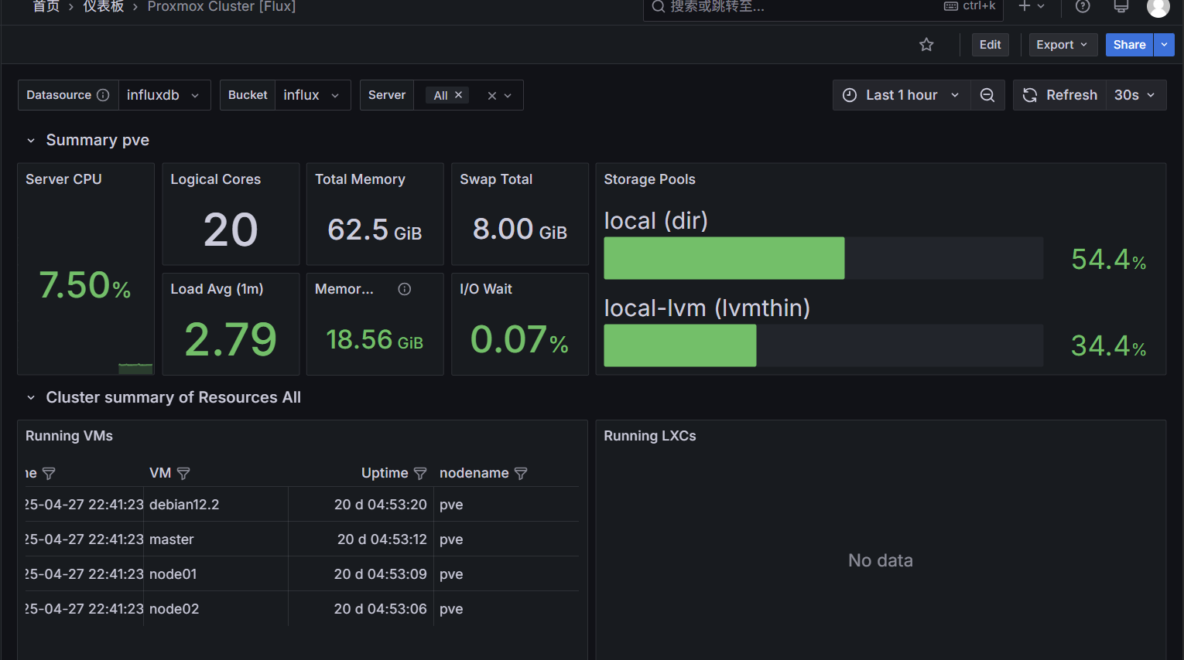The height and width of the screenshot is (660, 1184).
Task: Click the Uptime column filter icon
Action: (x=420, y=473)
